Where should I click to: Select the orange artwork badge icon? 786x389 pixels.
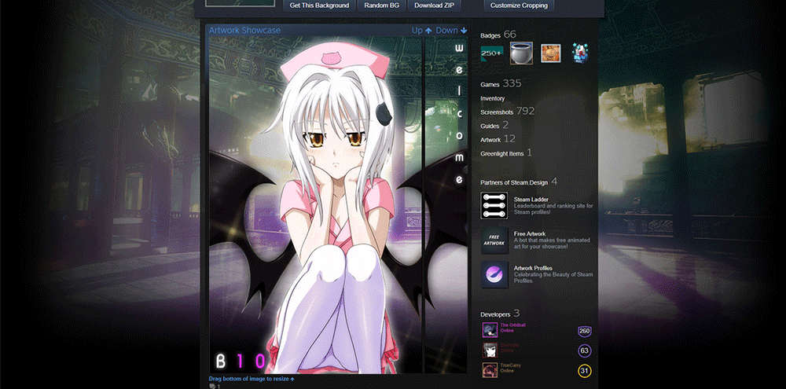click(x=551, y=53)
